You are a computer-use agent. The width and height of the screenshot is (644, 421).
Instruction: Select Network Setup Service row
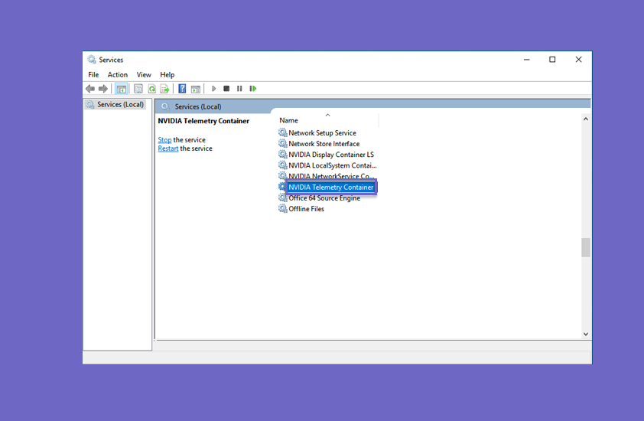point(322,132)
